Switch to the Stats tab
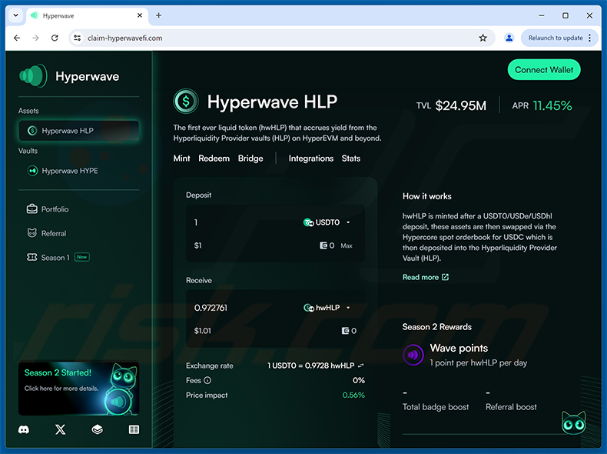The height and width of the screenshot is (454, 607). (350, 159)
